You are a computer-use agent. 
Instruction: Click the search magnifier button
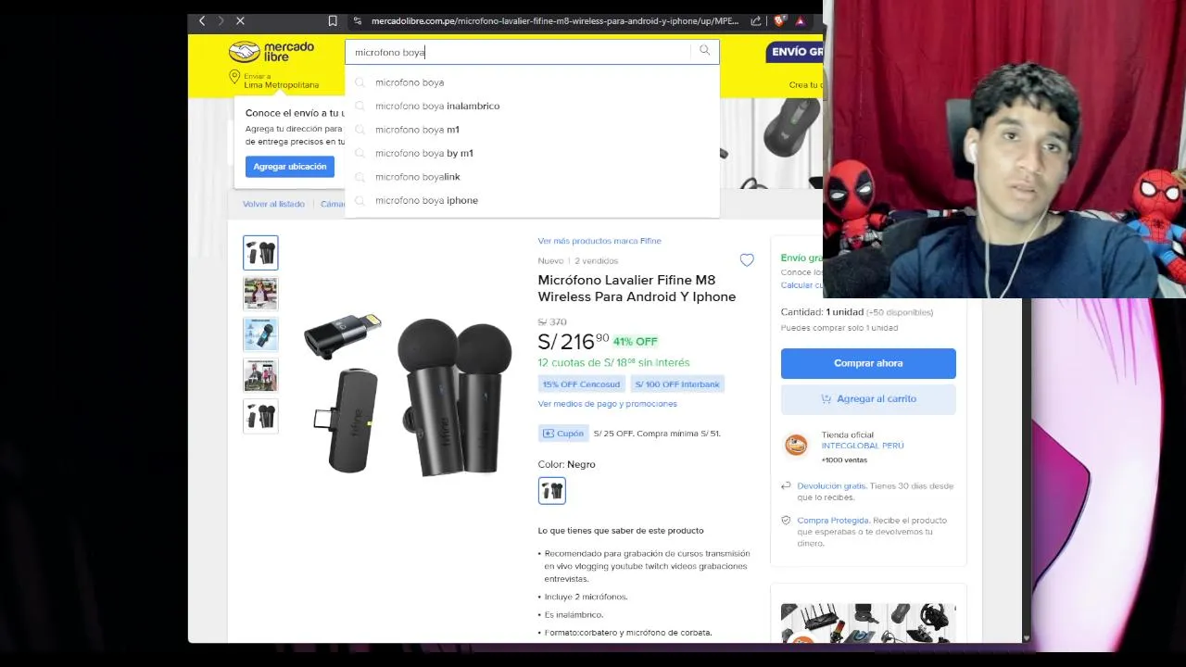pos(704,51)
